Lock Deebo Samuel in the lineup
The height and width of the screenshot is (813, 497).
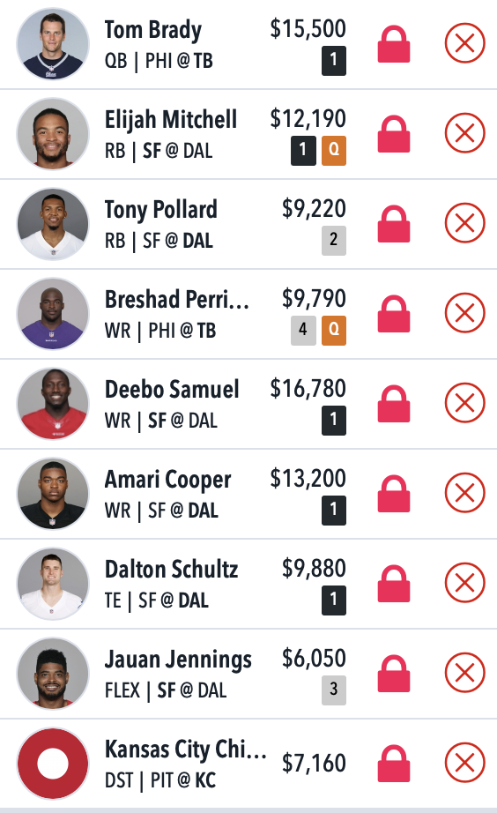(394, 403)
